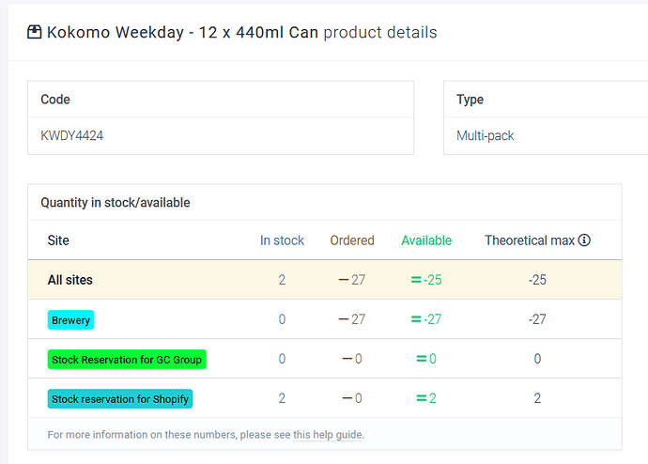Select the Brewery site tag
Screen dimensions: 648x464
click(x=70, y=319)
